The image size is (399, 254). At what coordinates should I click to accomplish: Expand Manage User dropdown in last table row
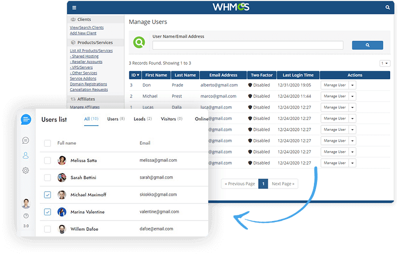tap(353, 163)
